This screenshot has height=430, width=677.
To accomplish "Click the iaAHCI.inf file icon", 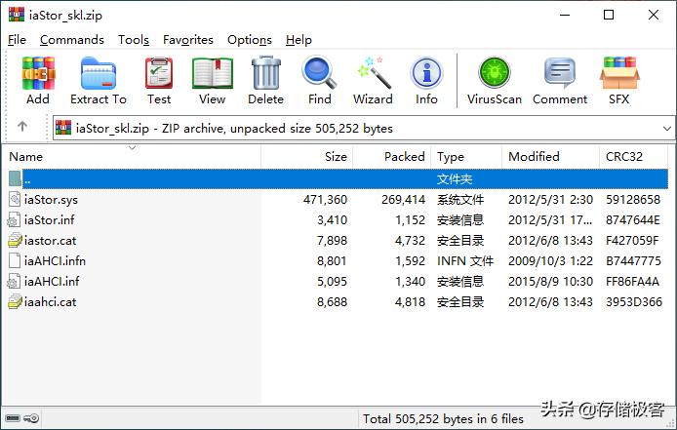I will [x=14, y=282].
